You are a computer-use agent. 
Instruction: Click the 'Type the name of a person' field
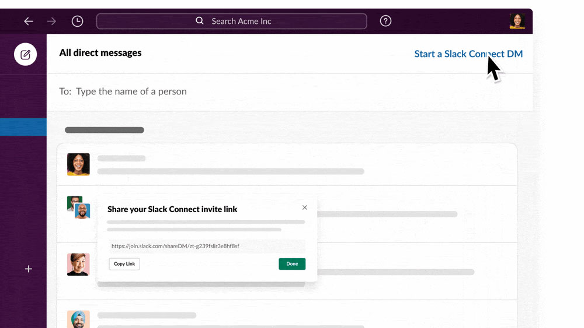pyautogui.click(x=131, y=91)
